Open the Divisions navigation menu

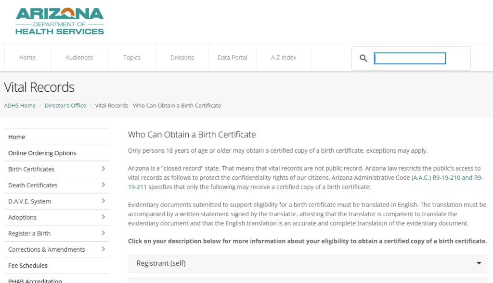coord(182,58)
